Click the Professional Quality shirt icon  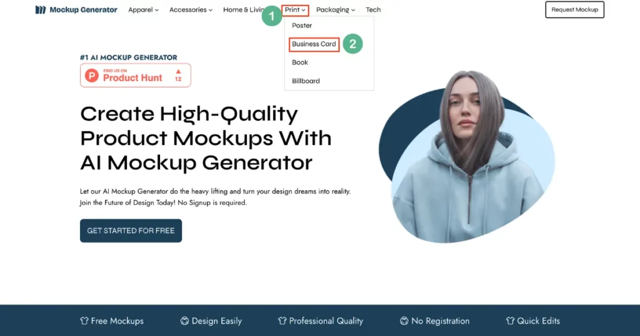pos(282,321)
